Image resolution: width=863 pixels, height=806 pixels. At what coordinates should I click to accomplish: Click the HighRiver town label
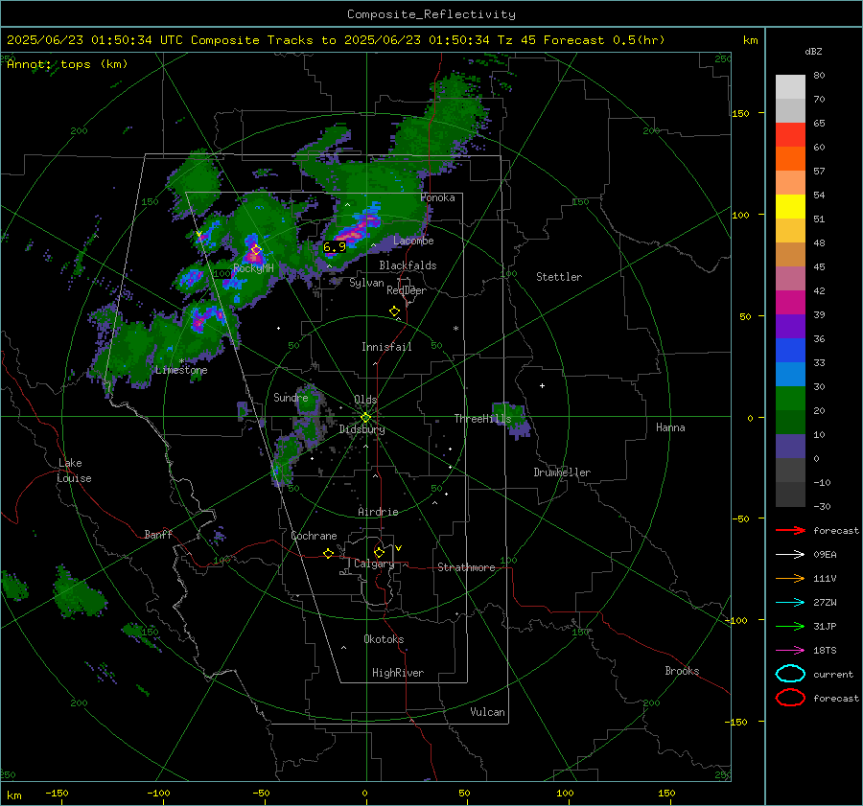pyautogui.click(x=398, y=673)
